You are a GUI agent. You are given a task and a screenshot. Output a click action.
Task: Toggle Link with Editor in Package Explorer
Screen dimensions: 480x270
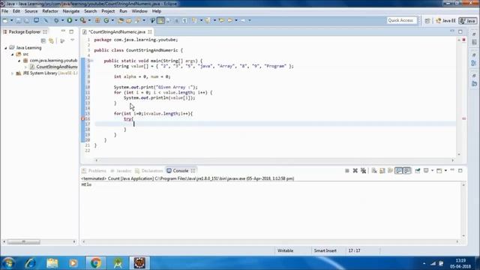tap(51, 40)
